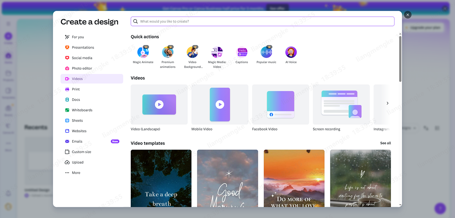
Task: Close the Create a design dialog
Action: click(x=408, y=15)
